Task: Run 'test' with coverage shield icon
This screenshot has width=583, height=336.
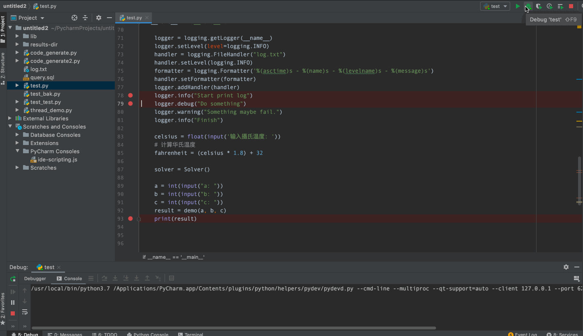Action: click(x=539, y=6)
